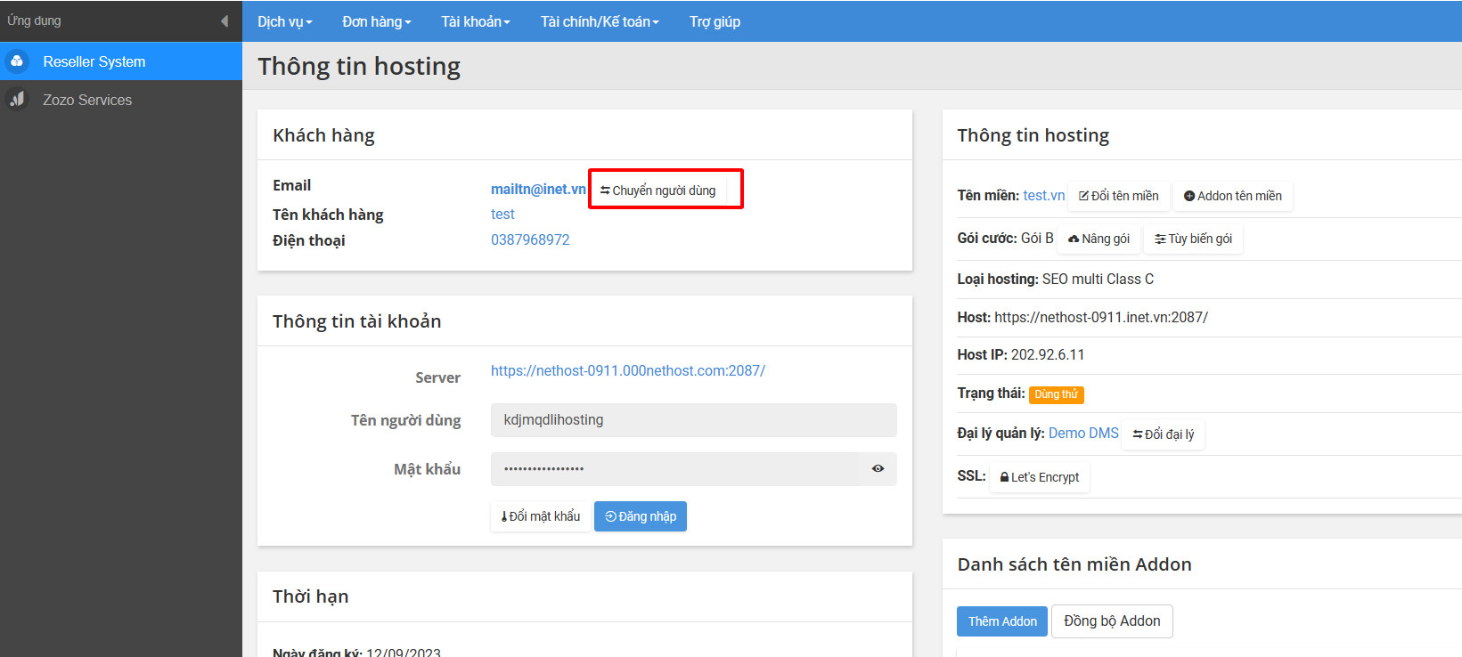This screenshot has height=657, width=1462.
Task: Click the Zozo Services sidebar icon
Action: [x=17, y=100]
